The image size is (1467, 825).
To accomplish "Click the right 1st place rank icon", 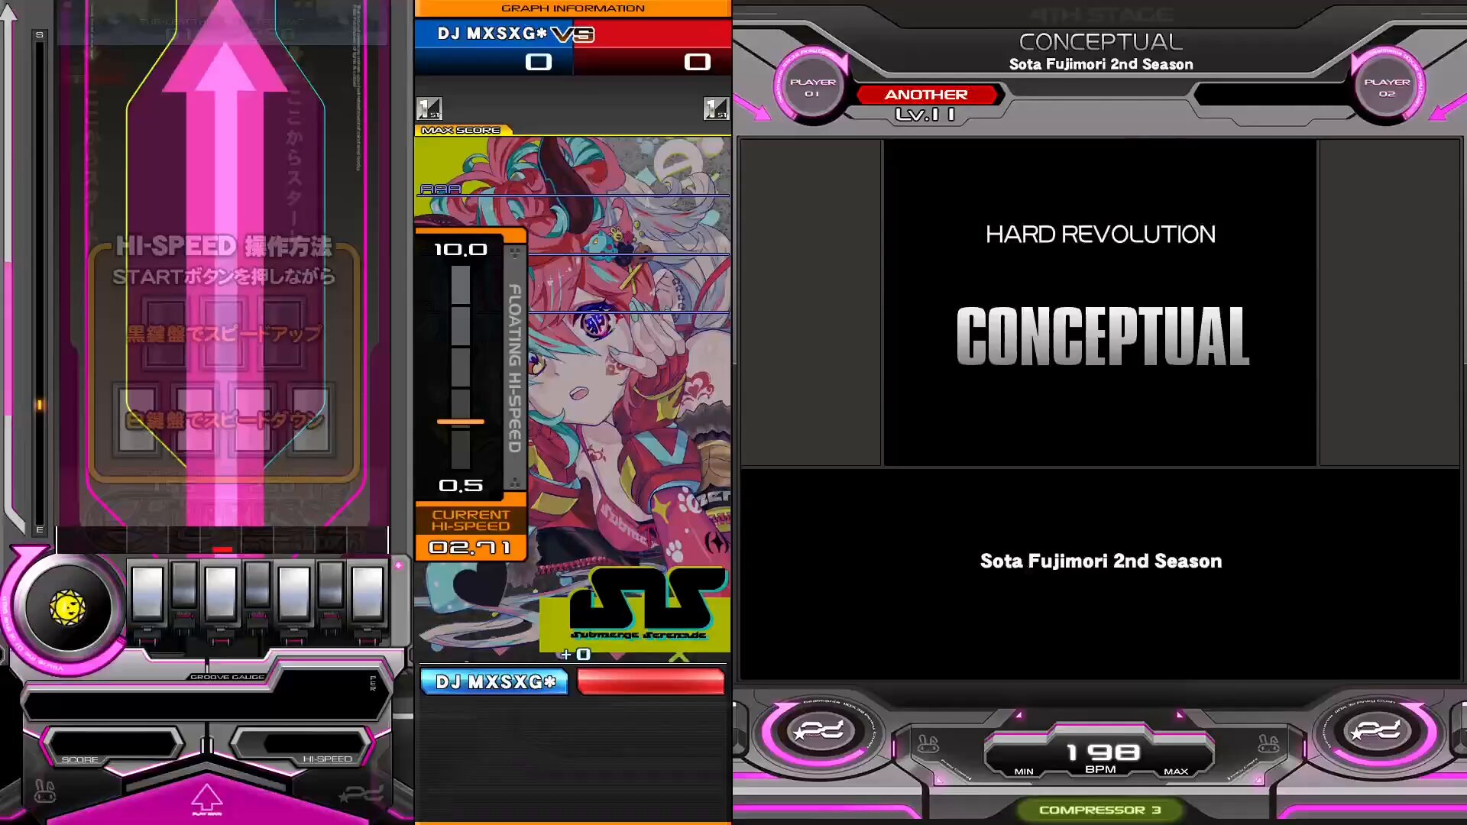I will click(716, 108).
